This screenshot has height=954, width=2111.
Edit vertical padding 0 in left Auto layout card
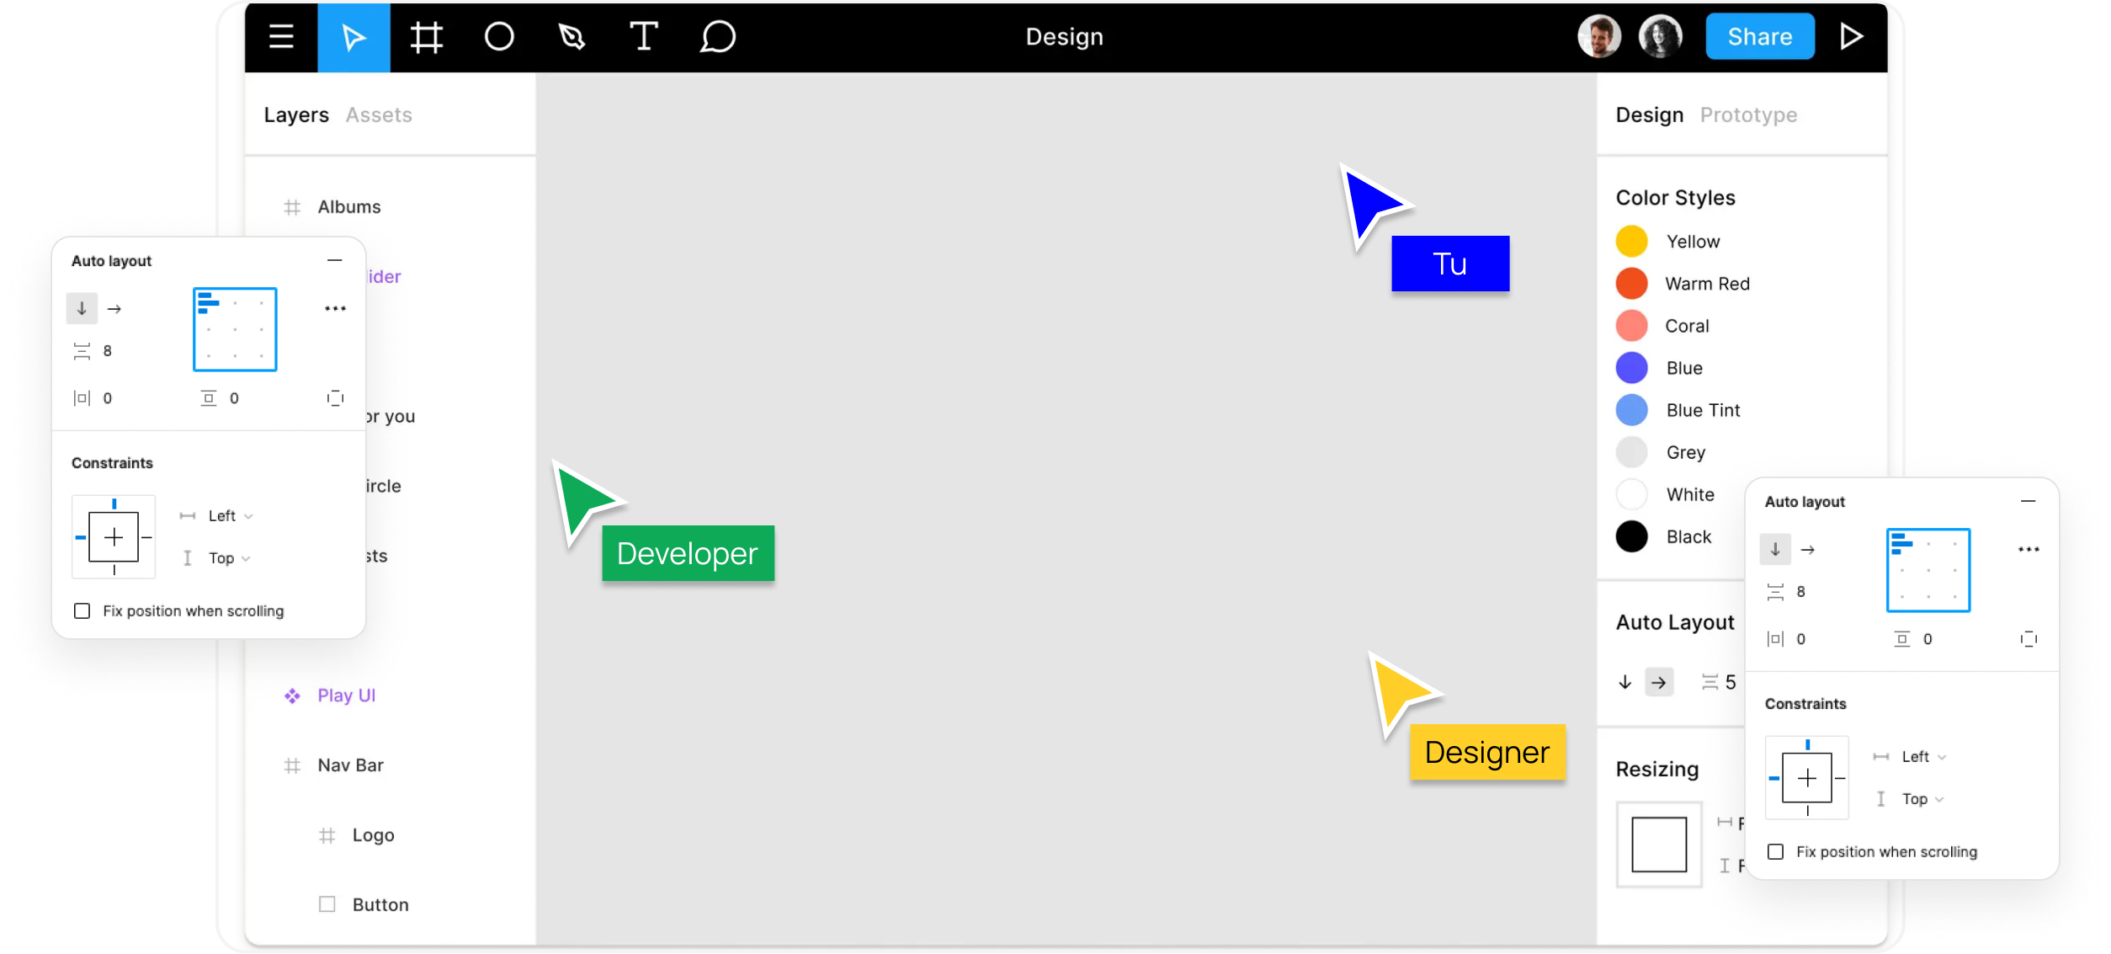tap(234, 398)
